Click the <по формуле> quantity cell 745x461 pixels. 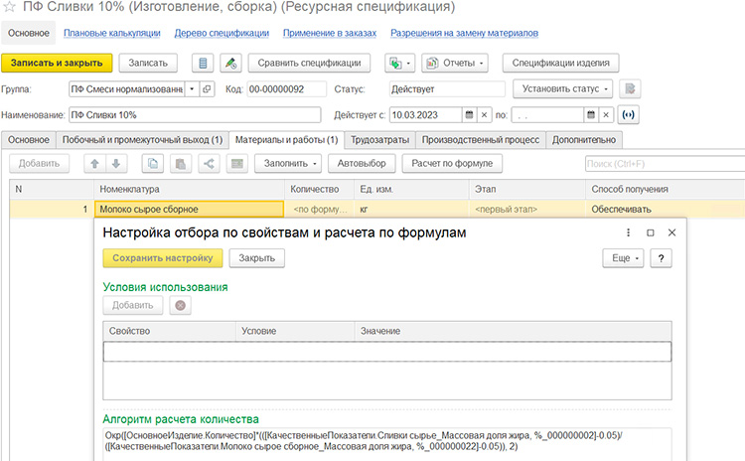pyautogui.click(x=320, y=209)
